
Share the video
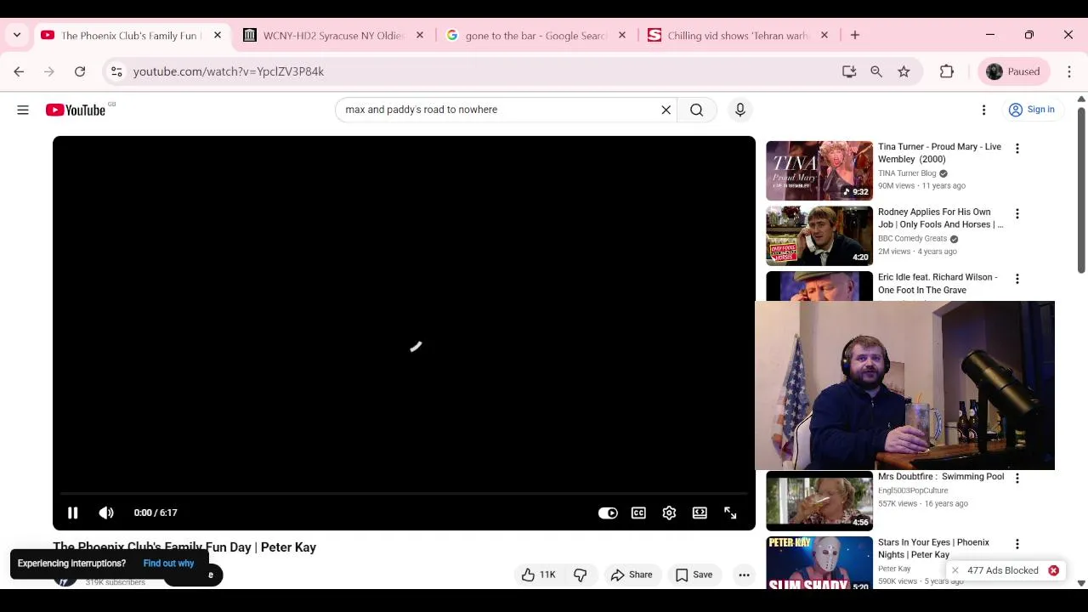[632, 575]
